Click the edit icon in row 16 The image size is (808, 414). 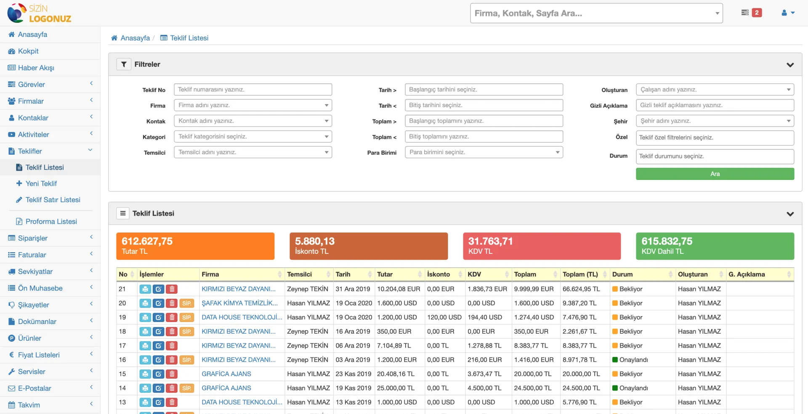point(158,360)
